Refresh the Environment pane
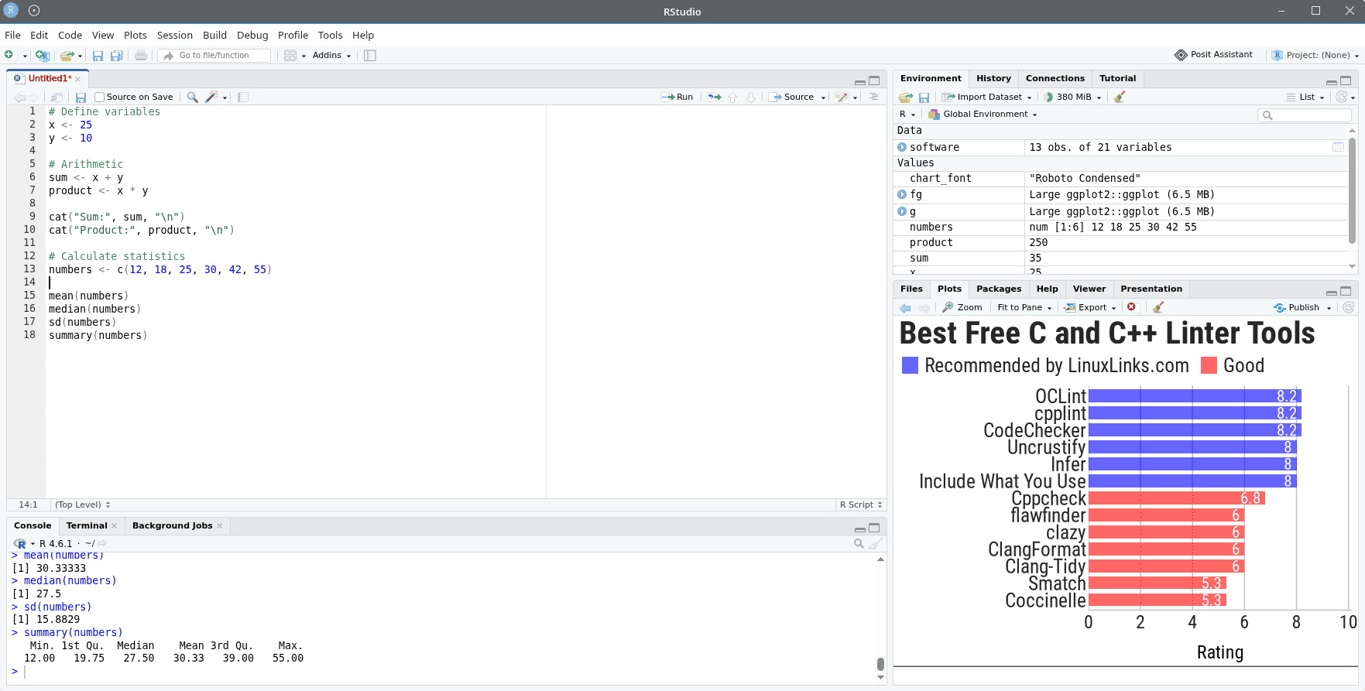The height and width of the screenshot is (691, 1365). (1342, 97)
